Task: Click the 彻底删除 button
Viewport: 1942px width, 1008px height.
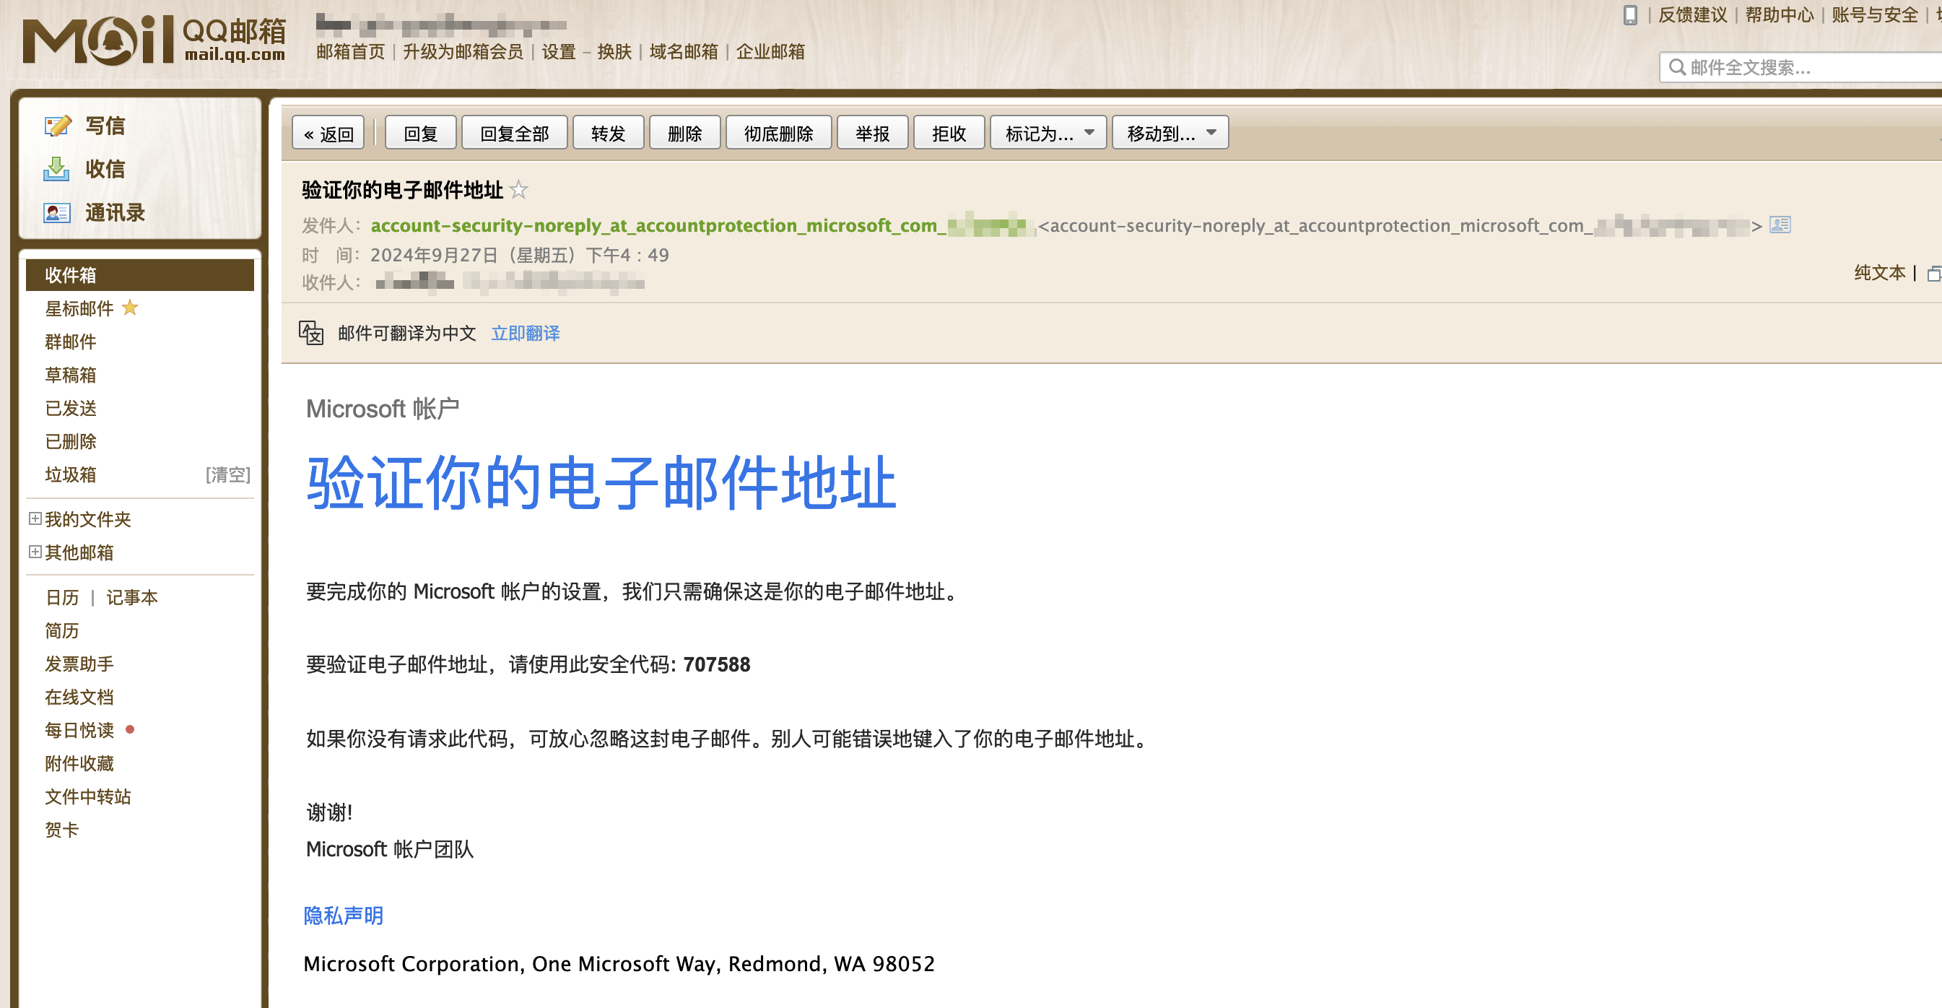Action: tap(778, 134)
